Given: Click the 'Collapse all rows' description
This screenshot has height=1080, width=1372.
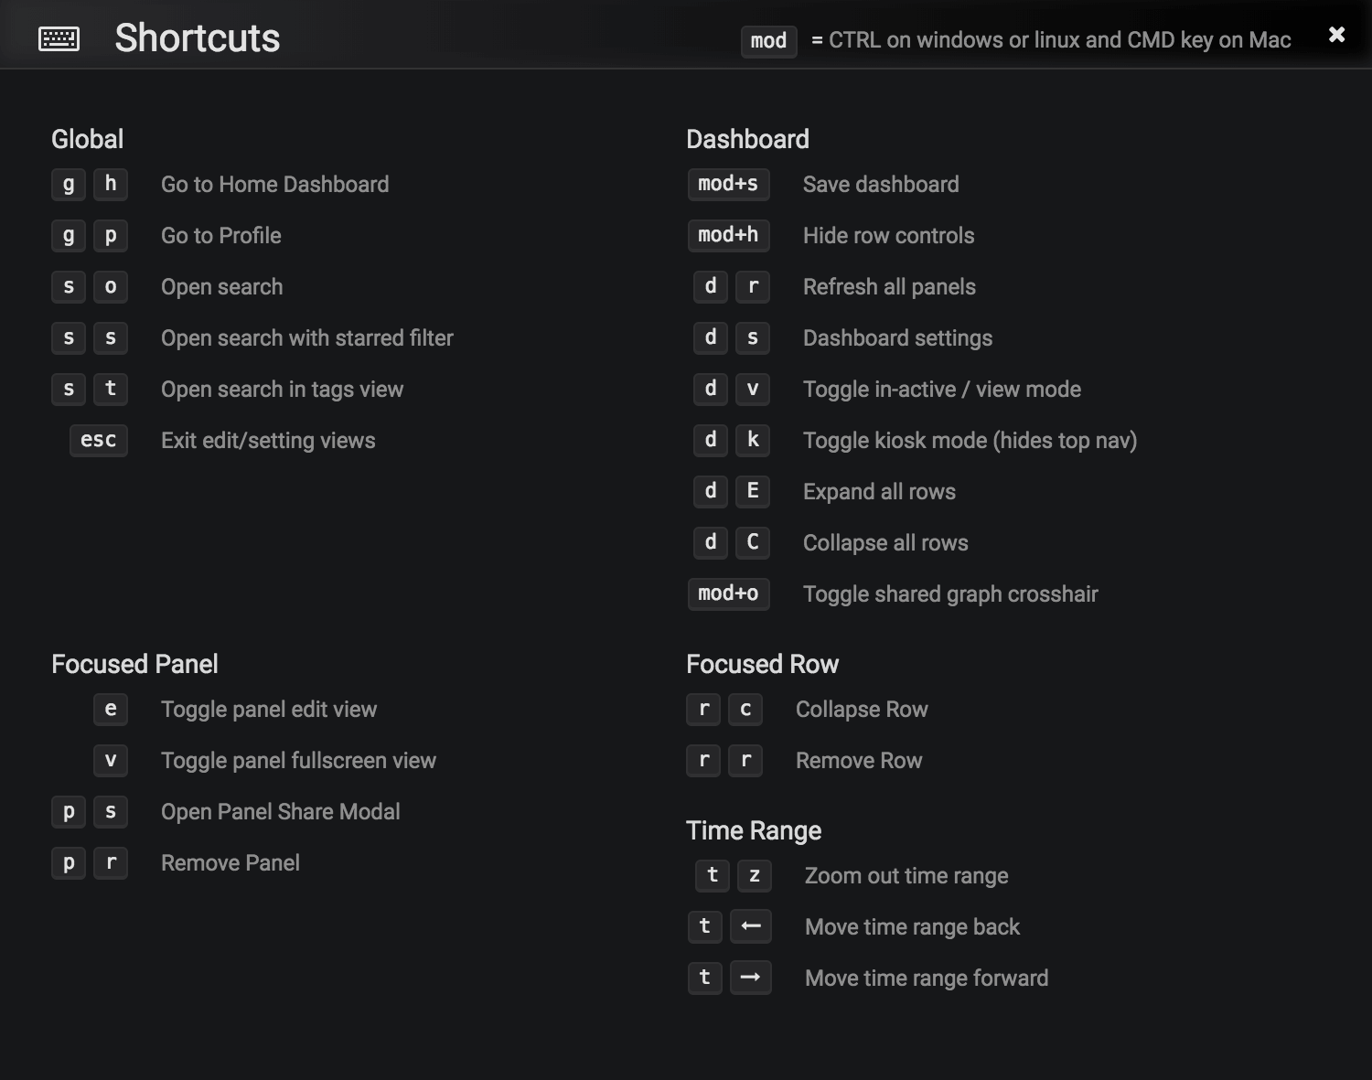Looking at the screenshot, I should [885, 543].
